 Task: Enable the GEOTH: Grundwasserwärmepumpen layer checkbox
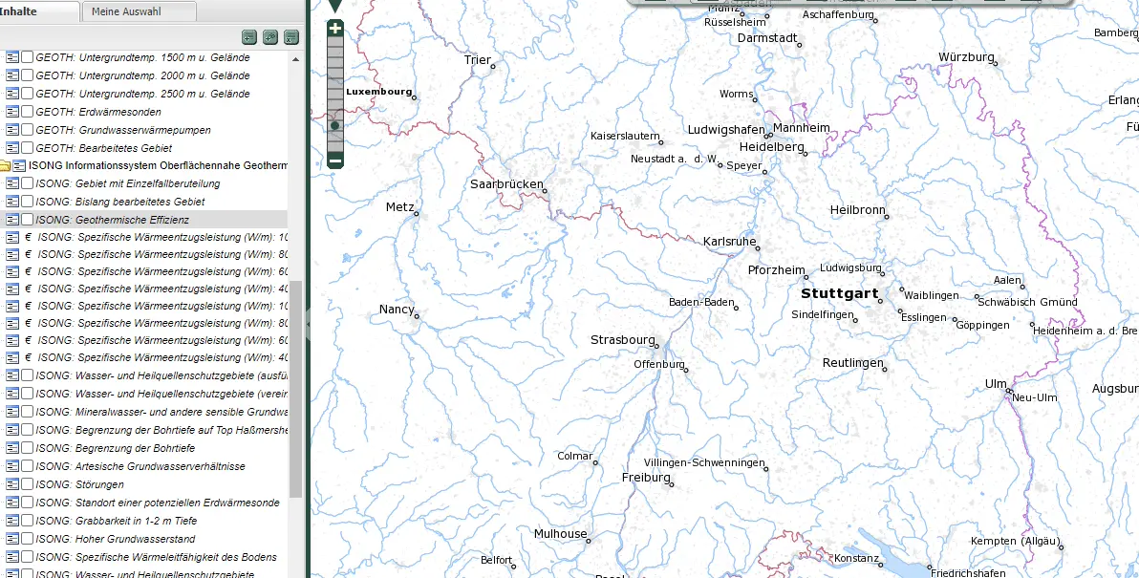[28, 130]
